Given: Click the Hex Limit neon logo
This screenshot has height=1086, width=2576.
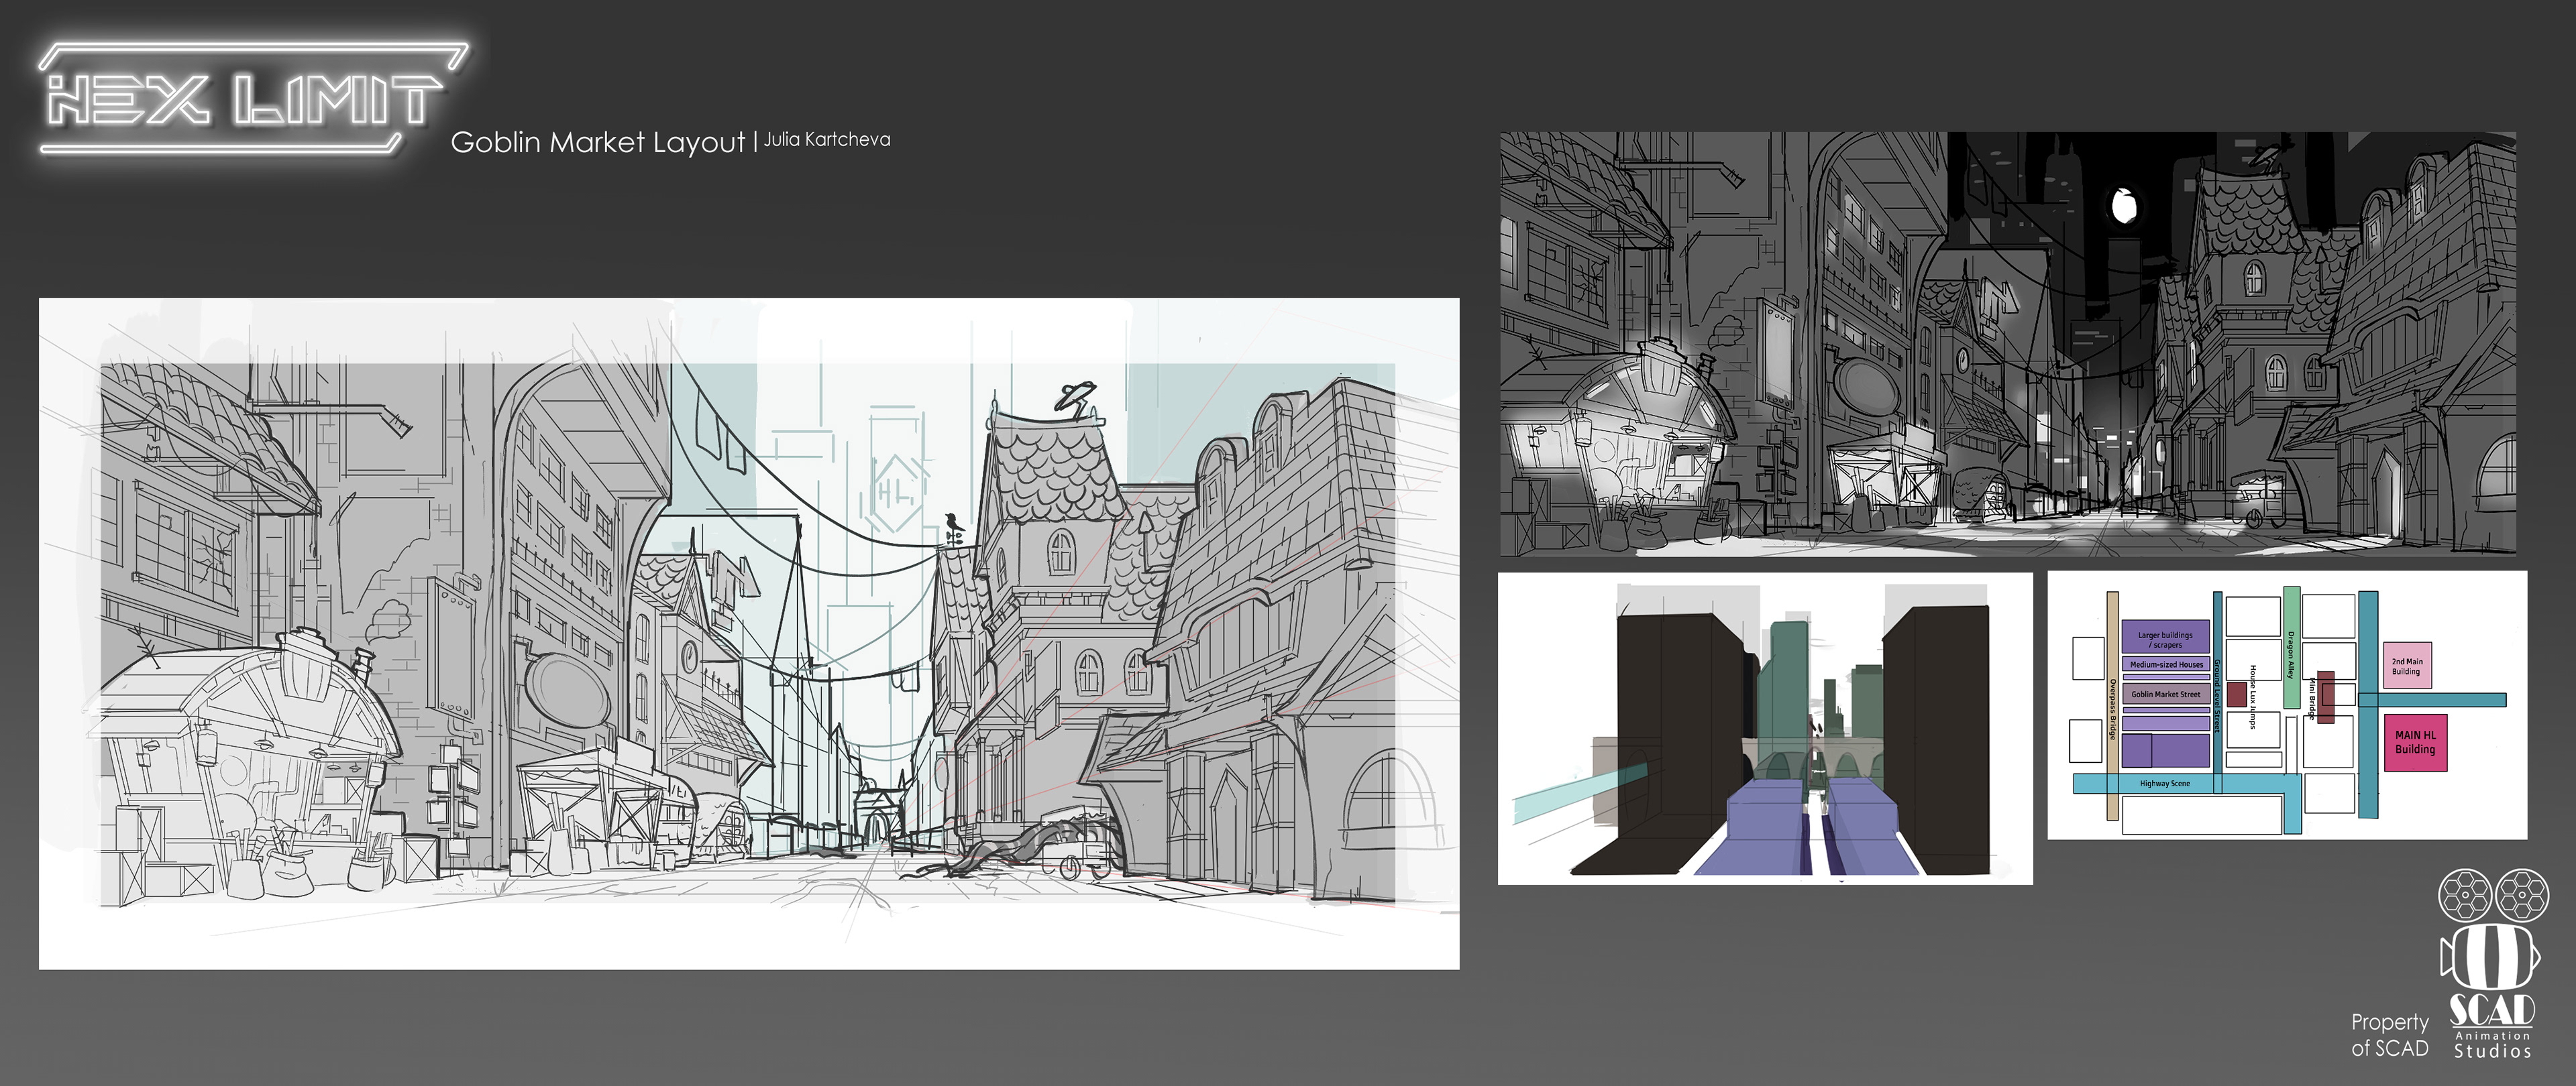Looking at the screenshot, I should tap(245, 100).
